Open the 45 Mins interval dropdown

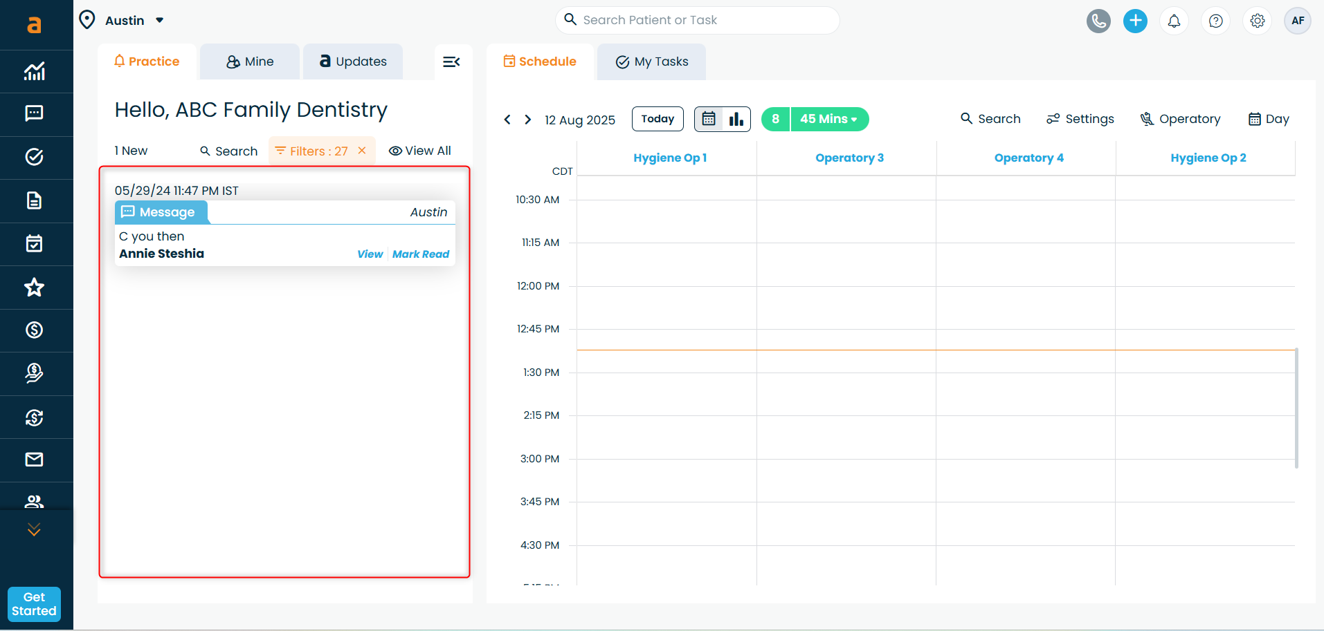tap(828, 119)
